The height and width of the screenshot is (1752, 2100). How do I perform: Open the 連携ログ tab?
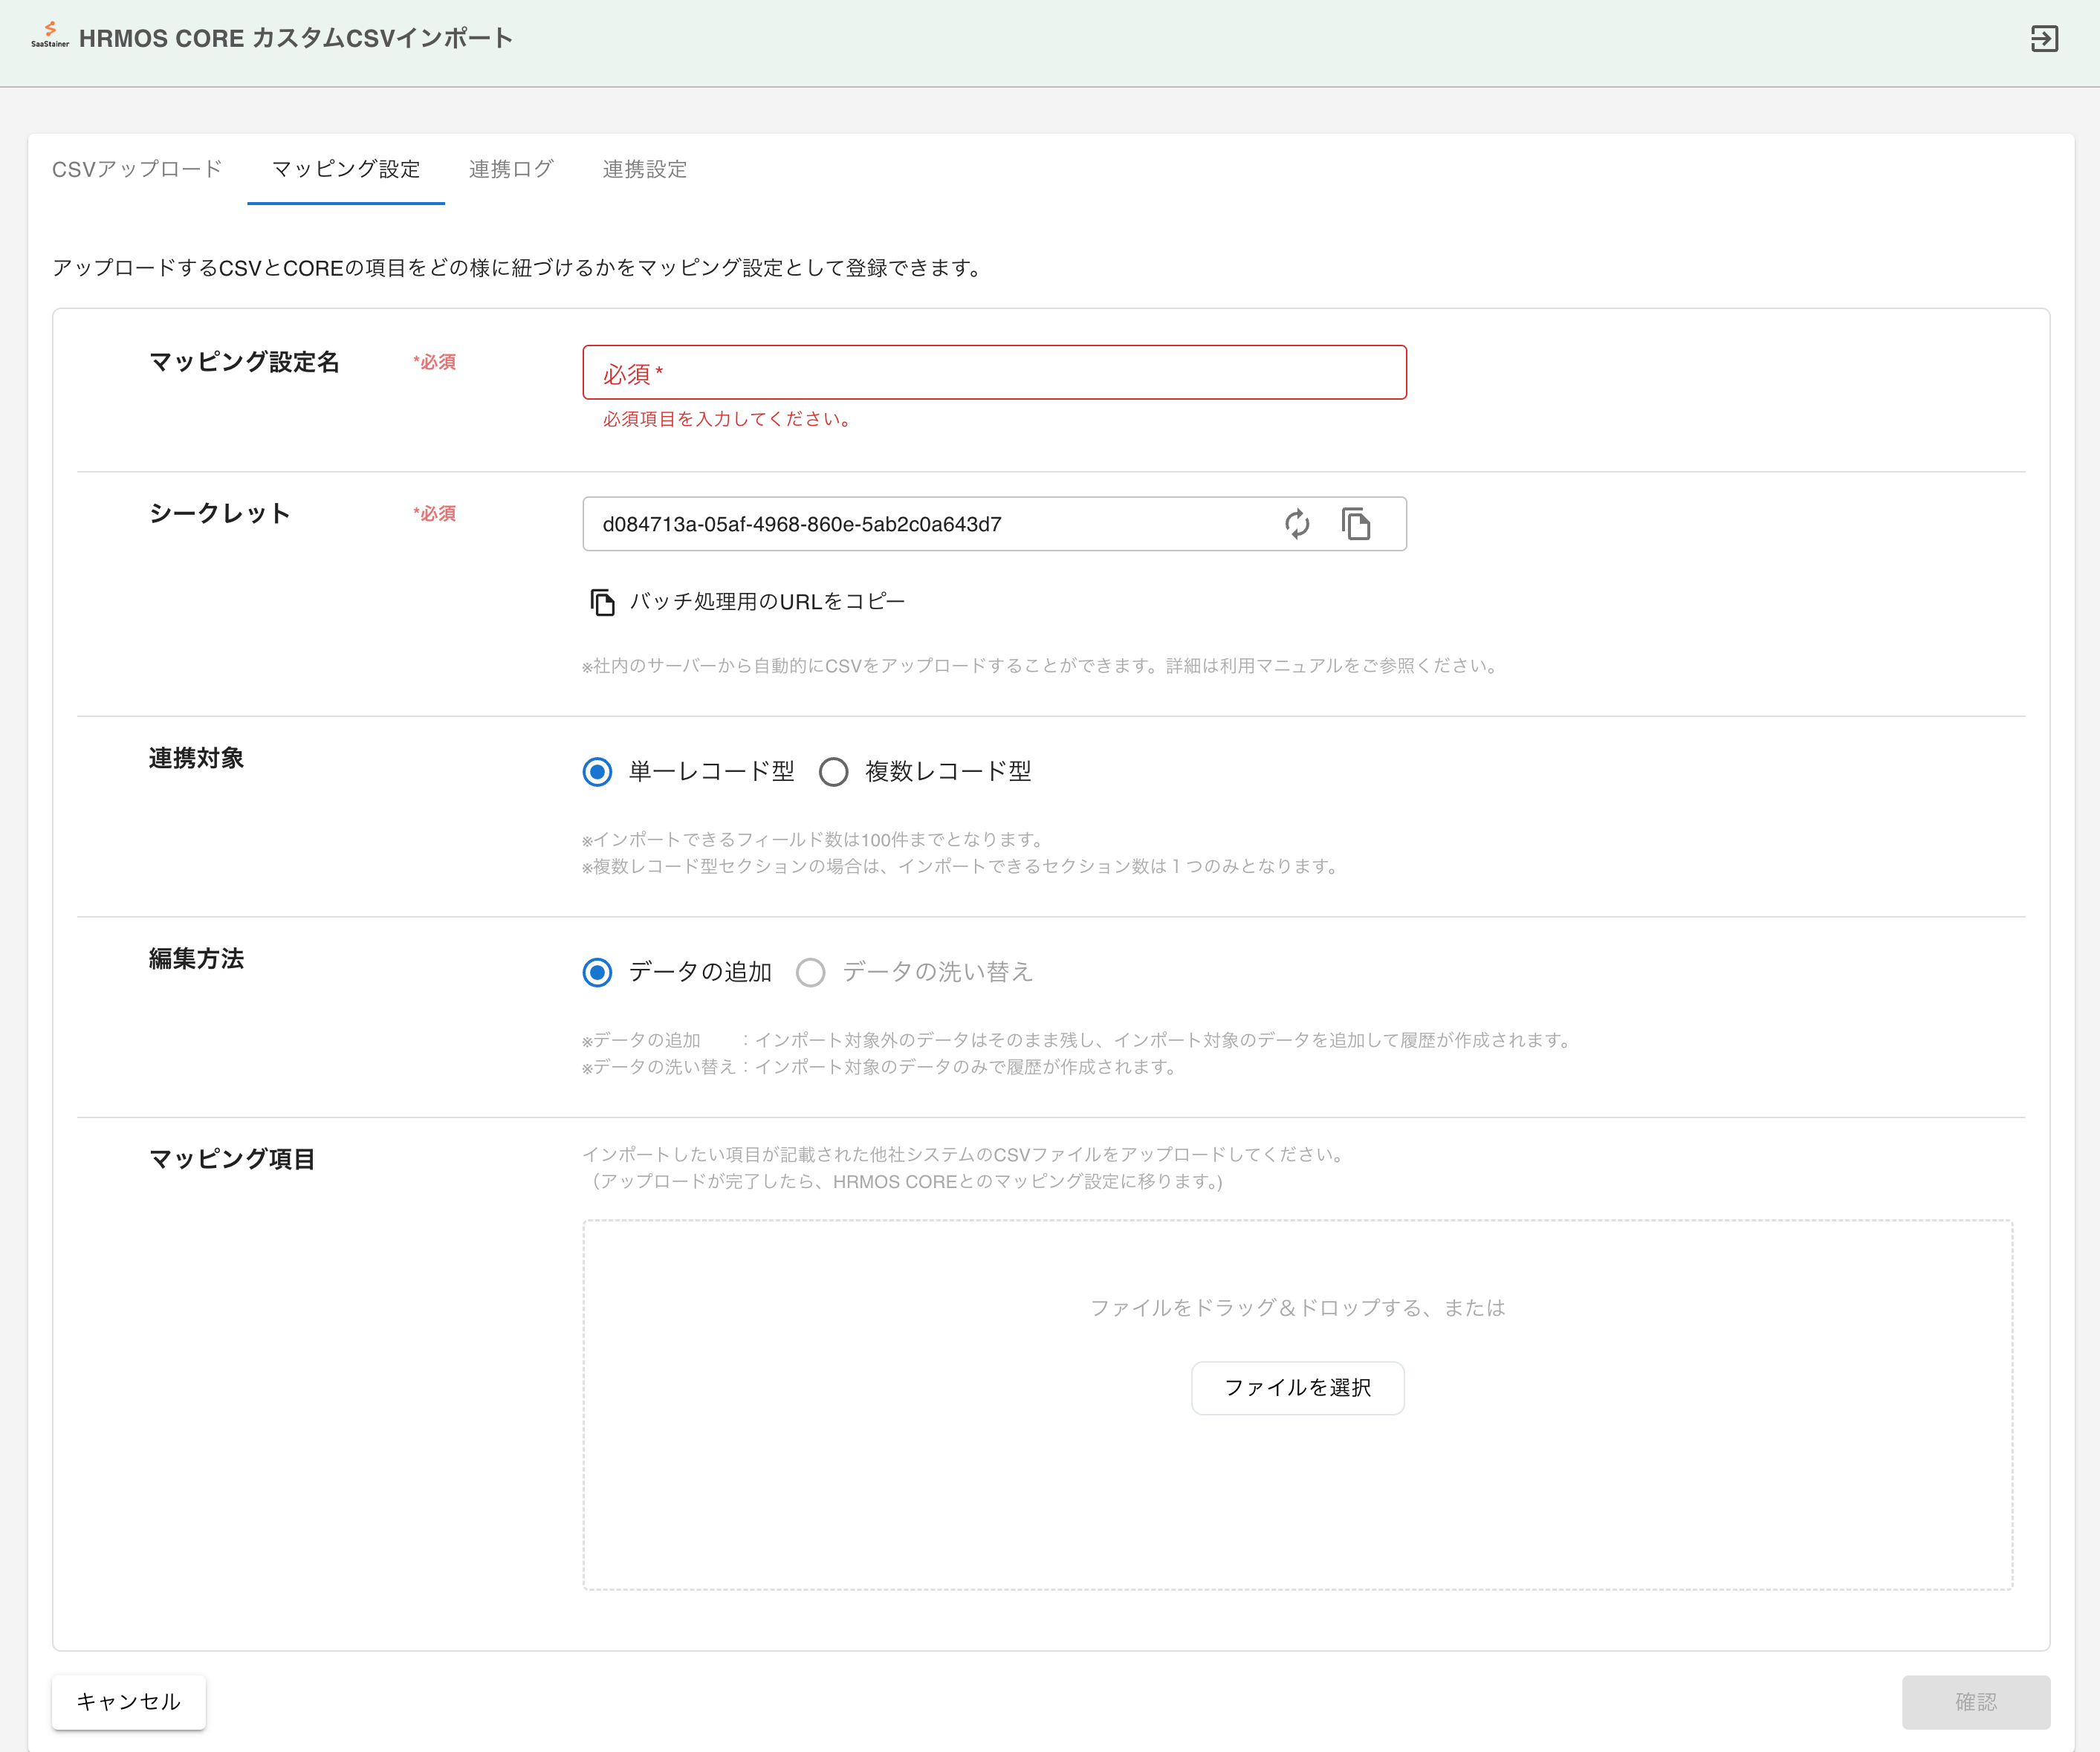pyautogui.click(x=510, y=169)
